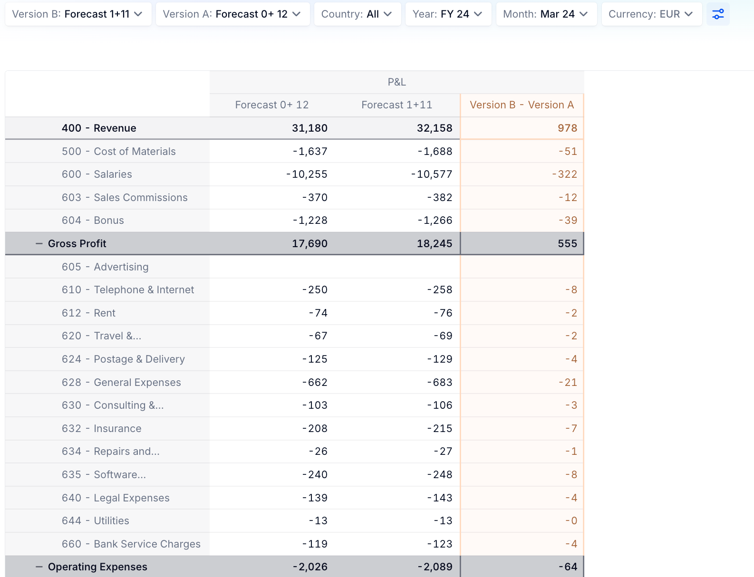754x577 pixels.
Task: Click Cost of Materials value -1,688
Action: 435,152
